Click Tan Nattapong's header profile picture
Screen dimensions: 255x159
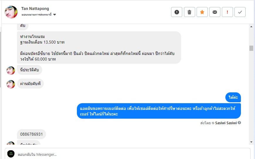(11, 12)
